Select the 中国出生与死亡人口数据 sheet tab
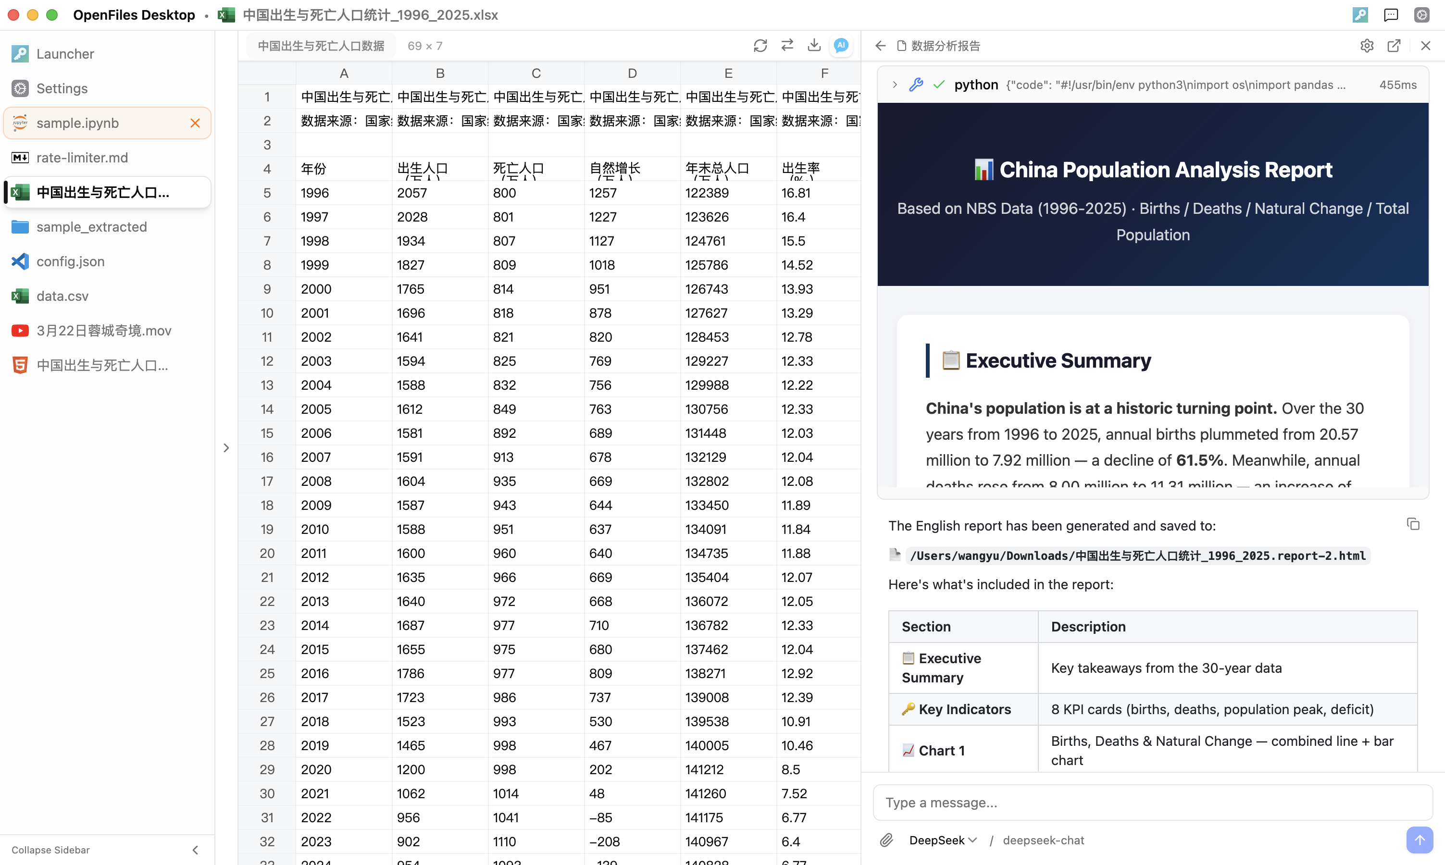 [321, 46]
